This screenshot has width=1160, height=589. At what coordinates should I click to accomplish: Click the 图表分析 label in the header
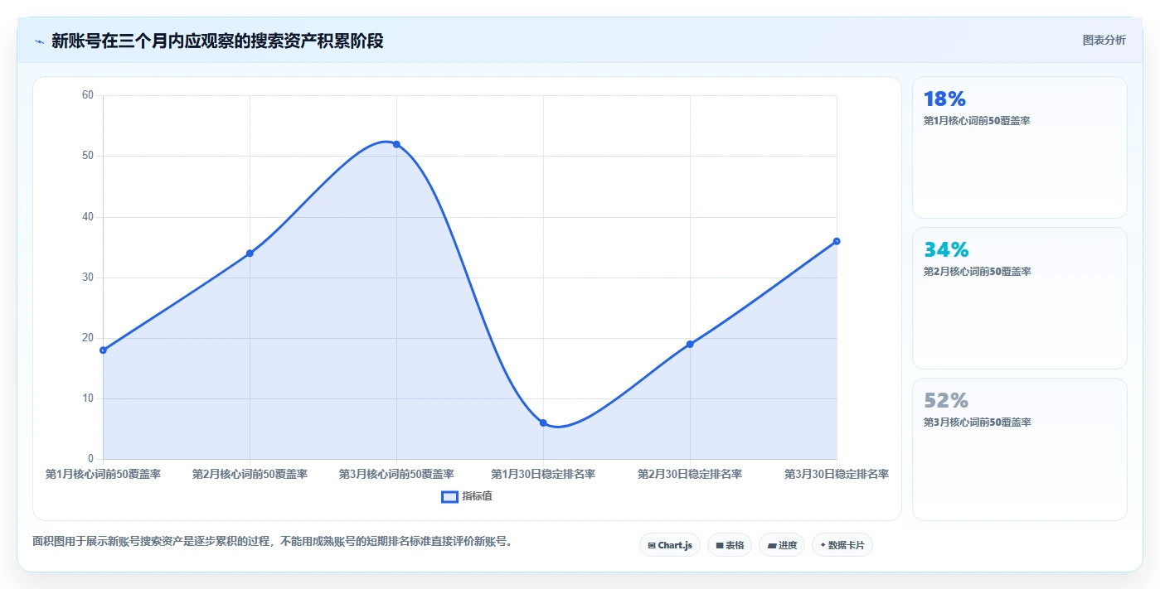pyautogui.click(x=1104, y=40)
